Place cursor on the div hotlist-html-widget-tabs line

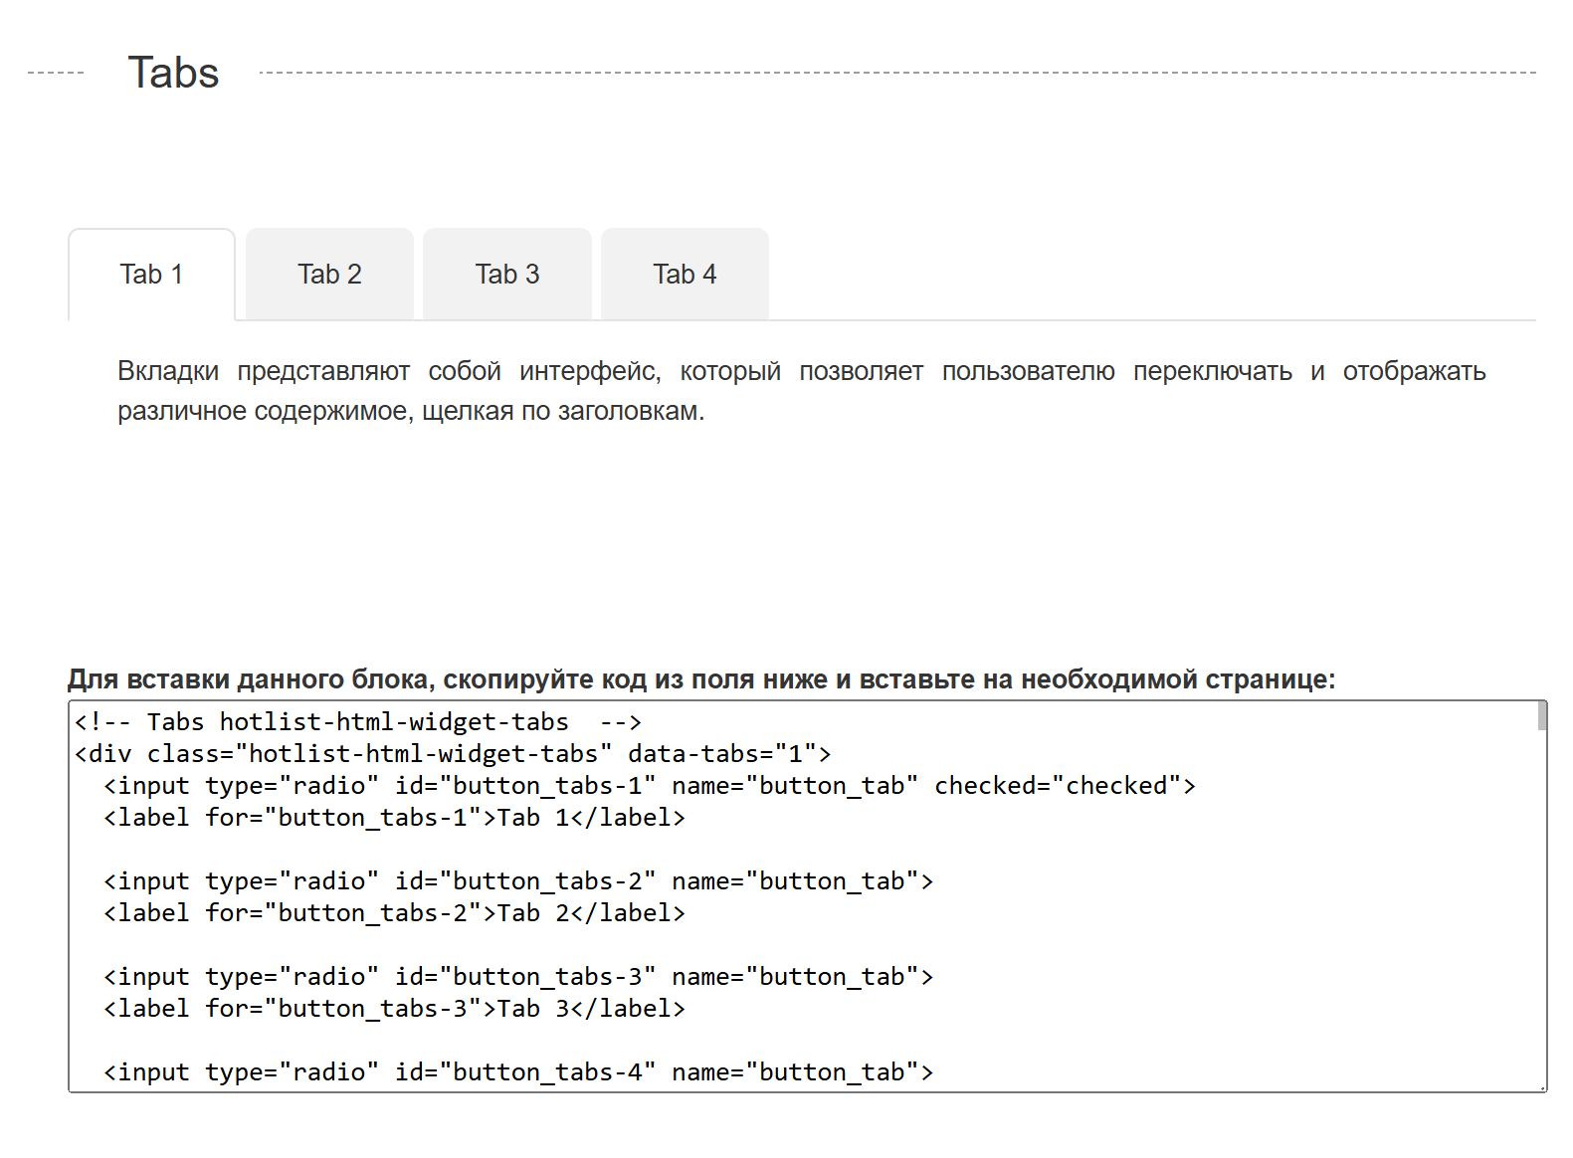(453, 754)
